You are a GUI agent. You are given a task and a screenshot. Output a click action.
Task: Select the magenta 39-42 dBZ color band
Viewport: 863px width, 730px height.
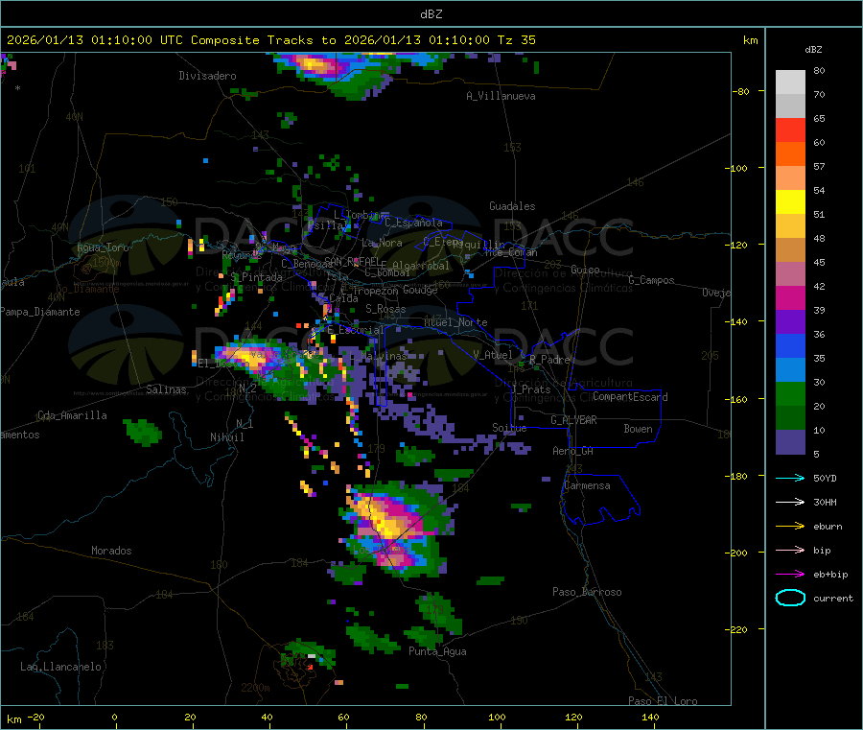click(x=790, y=297)
